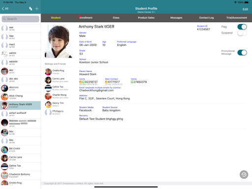This screenshot has width=252, height=189.
Task: Open the Demo Center 2 center selector
Action: [x=146, y=12]
